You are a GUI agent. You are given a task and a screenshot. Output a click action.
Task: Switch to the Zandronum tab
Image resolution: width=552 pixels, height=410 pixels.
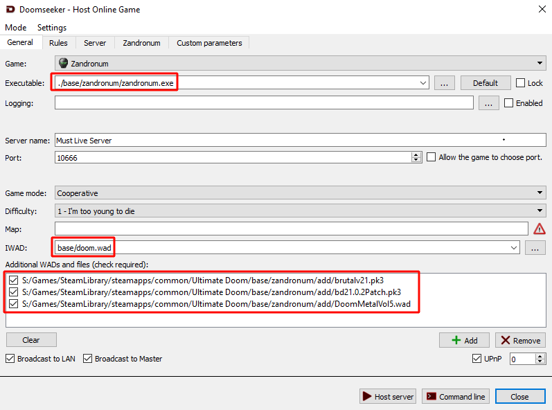[x=141, y=43]
